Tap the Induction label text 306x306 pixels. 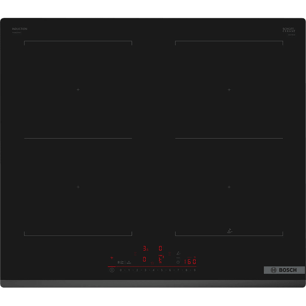(x=20, y=29)
